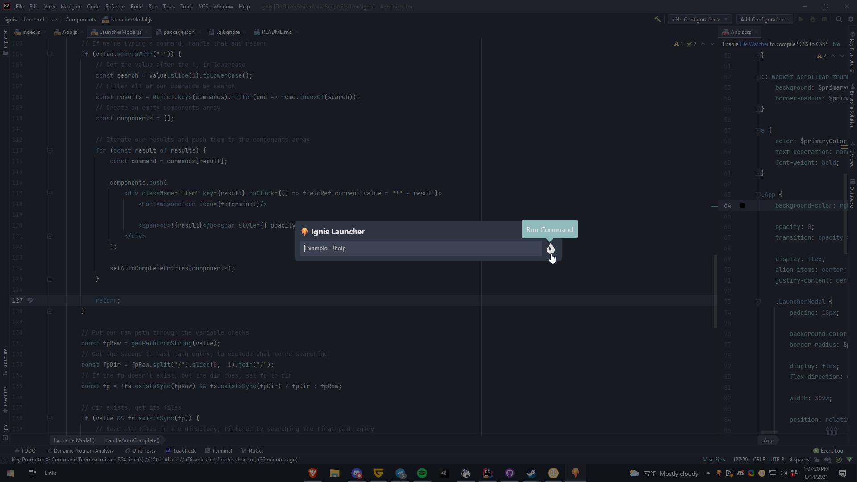
Task: Open IDE settings gear icon
Action: (x=851, y=19)
